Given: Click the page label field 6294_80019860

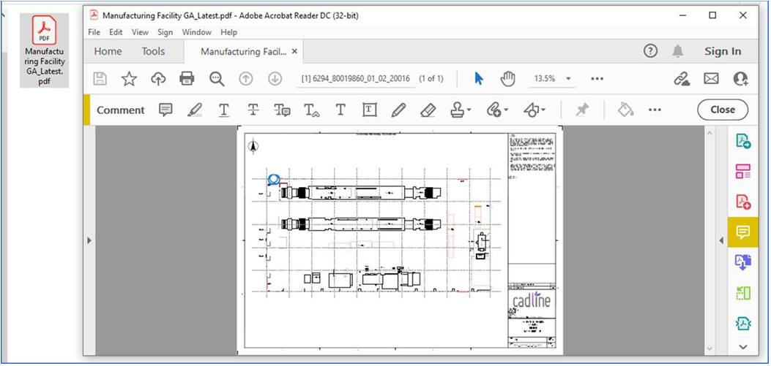Looking at the screenshot, I should 356,78.
